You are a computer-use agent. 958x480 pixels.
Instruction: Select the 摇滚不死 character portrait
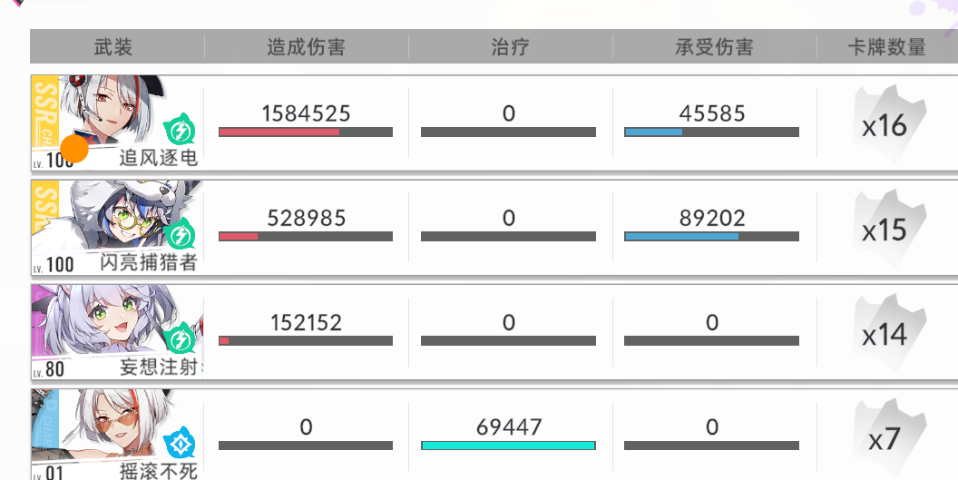117,435
